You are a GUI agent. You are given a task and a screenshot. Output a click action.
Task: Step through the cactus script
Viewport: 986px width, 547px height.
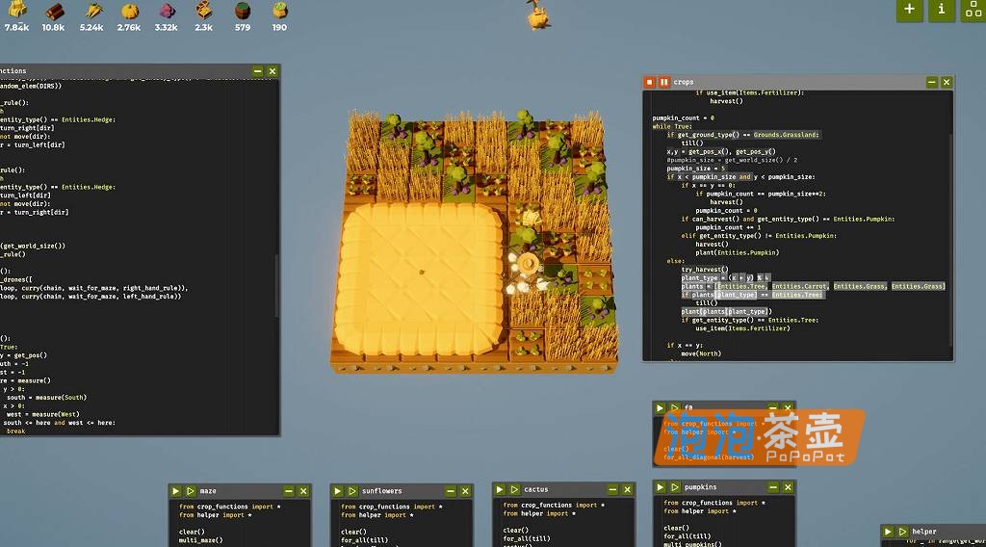[x=514, y=489]
